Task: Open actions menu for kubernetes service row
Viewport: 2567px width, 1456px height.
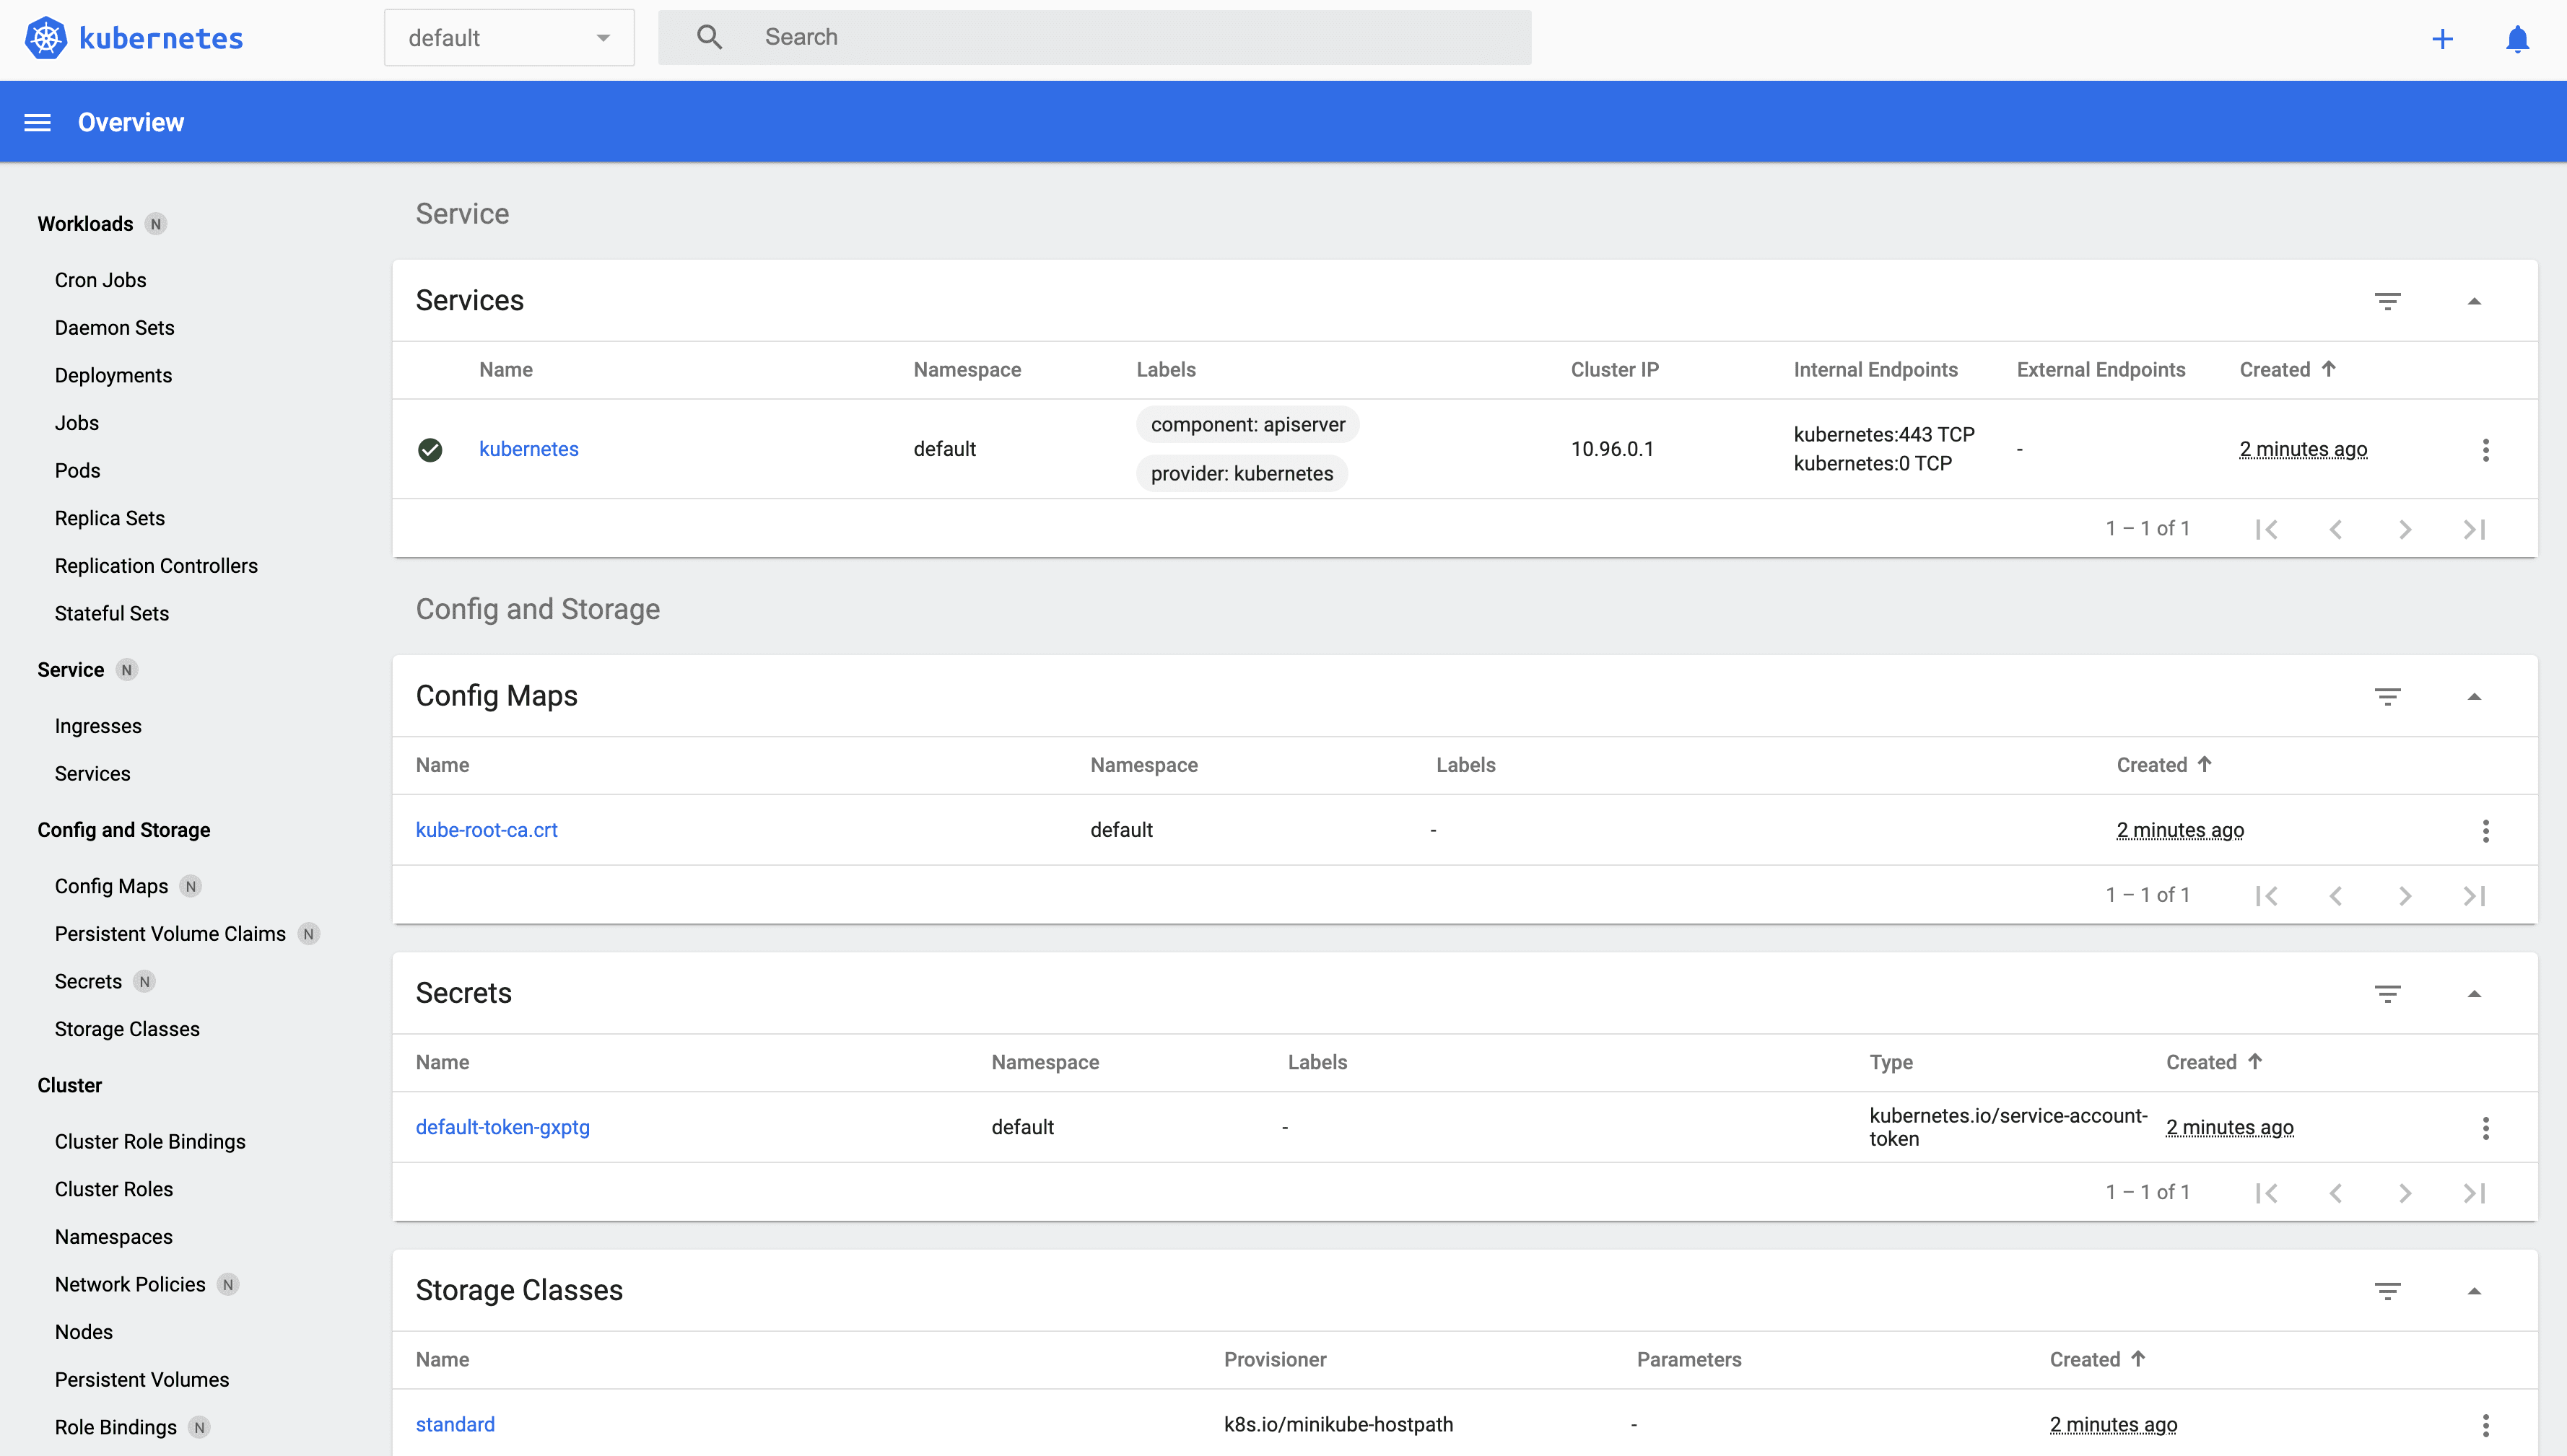Action: (x=2485, y=450)
